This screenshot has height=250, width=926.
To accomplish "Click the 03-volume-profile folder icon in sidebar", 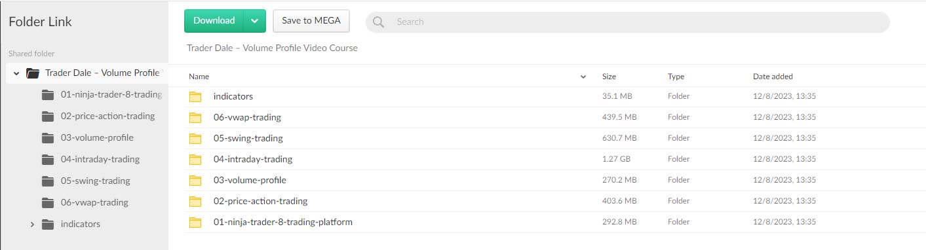I will pyautogui.click(x=48, y=138).
